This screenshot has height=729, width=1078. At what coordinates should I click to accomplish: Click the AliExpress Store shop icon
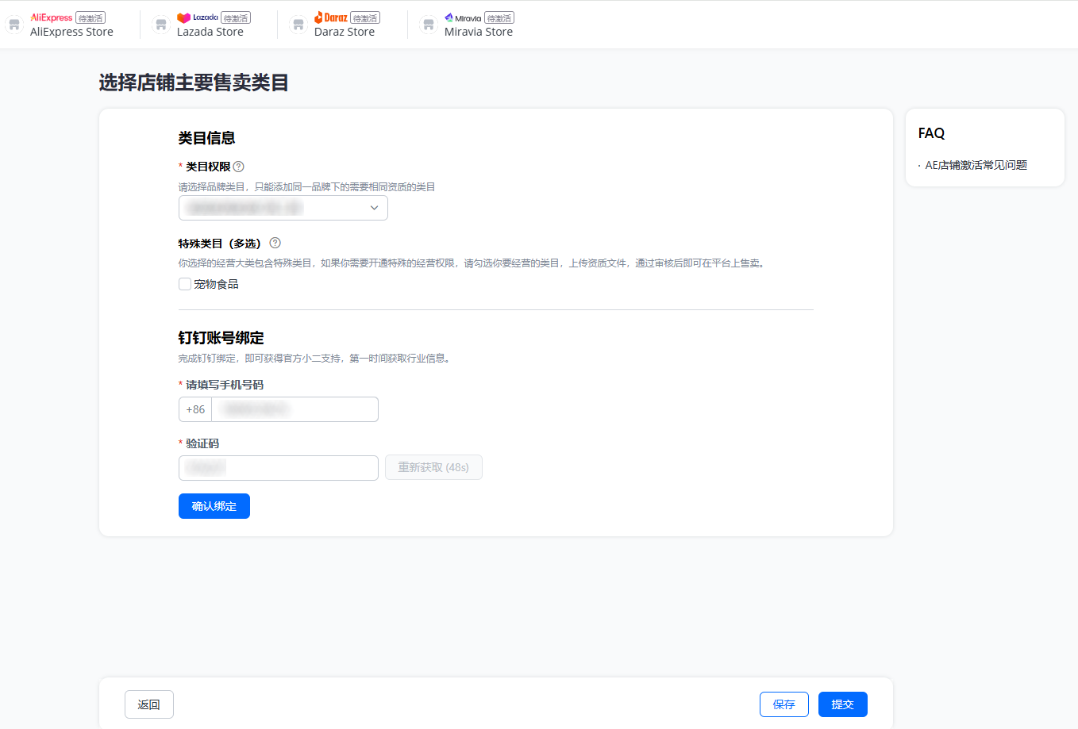[x=14, y=25]
